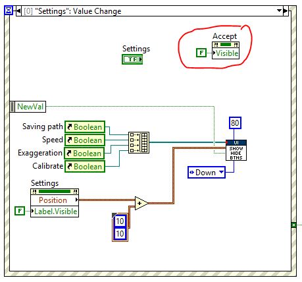Select the upper 10 cluster constant element

click(x=120, y=221)
